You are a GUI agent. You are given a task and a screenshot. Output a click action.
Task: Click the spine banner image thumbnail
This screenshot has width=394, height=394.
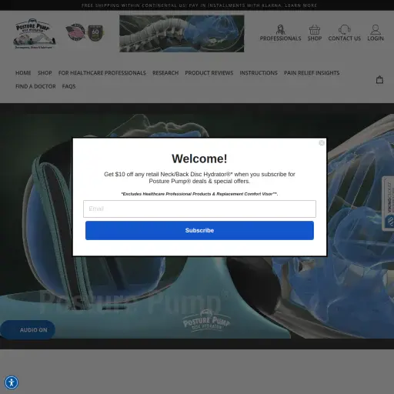182,34
